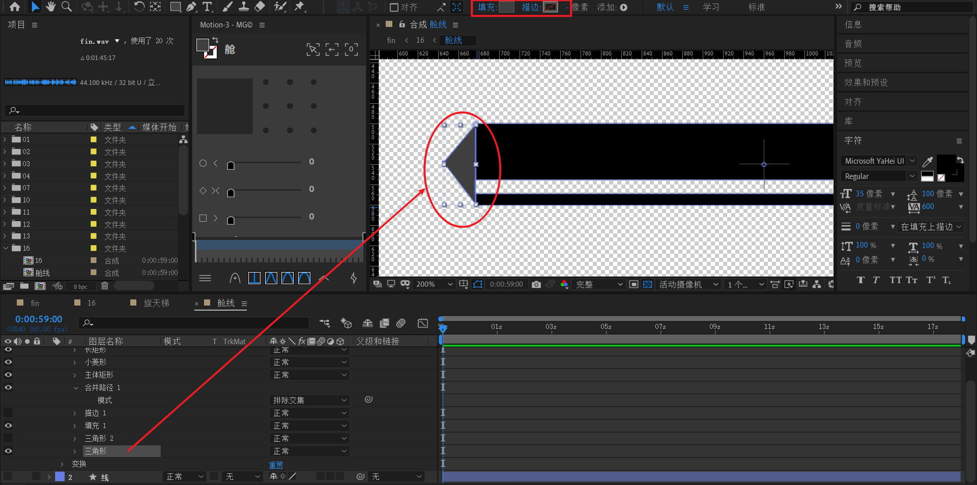
Task: Select the Type text tool
Action: [x=207, y=7]
